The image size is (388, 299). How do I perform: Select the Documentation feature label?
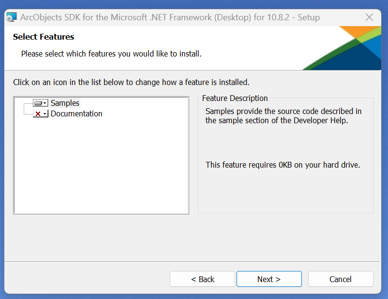[x=76, y=114]
